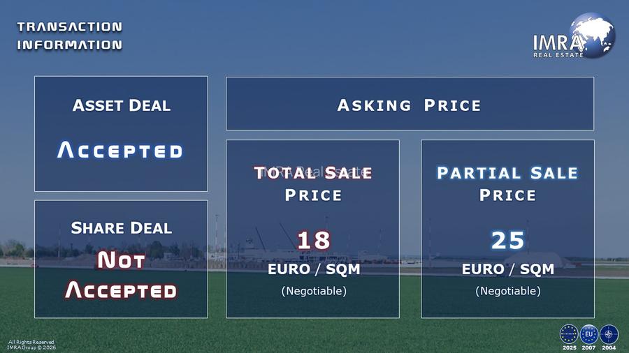Screen dimensions: 629x353
Task: Select the Transaction Information title
Action: click(69, 36)
